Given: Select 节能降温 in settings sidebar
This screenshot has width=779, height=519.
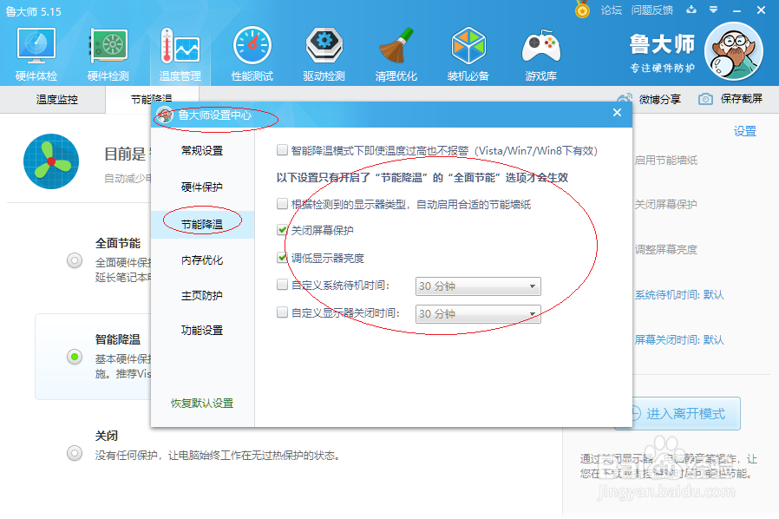Looking at the screenshot, I should (202, 224).
